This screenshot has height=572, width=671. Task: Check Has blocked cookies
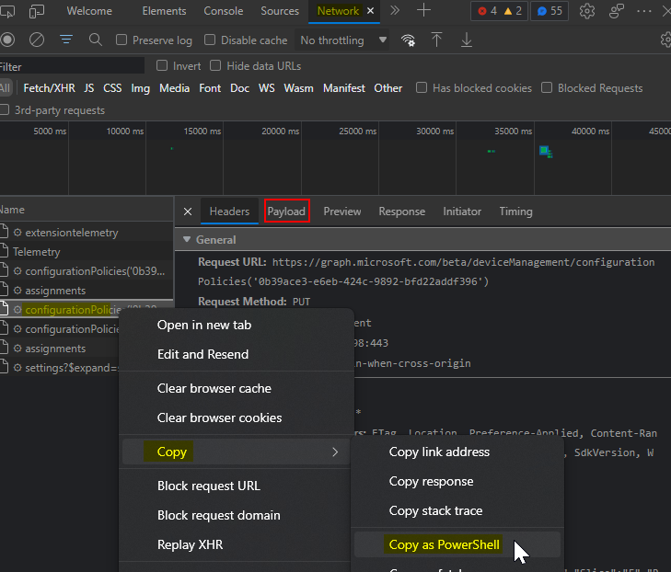pos(422,87)
